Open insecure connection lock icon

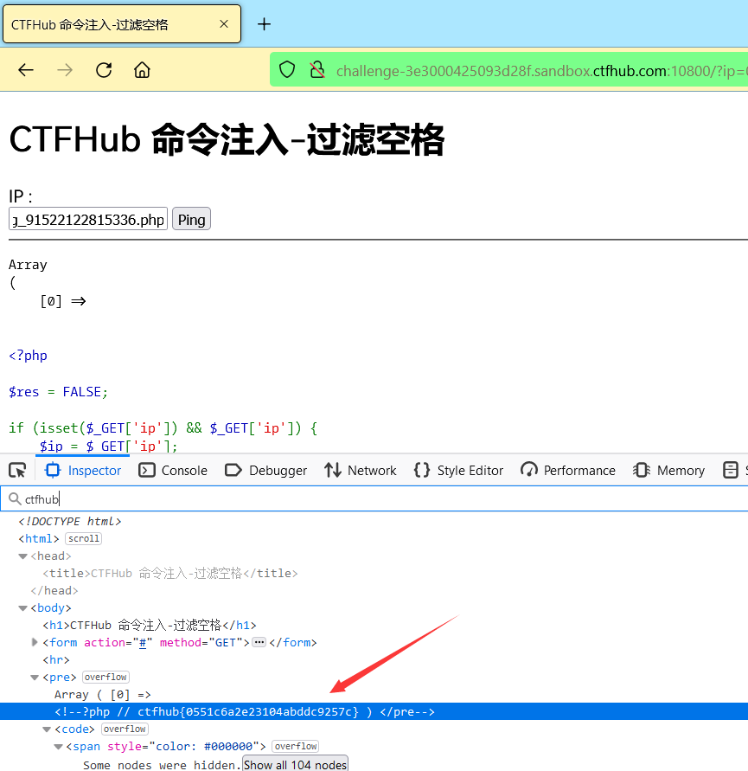pos(317,70)
